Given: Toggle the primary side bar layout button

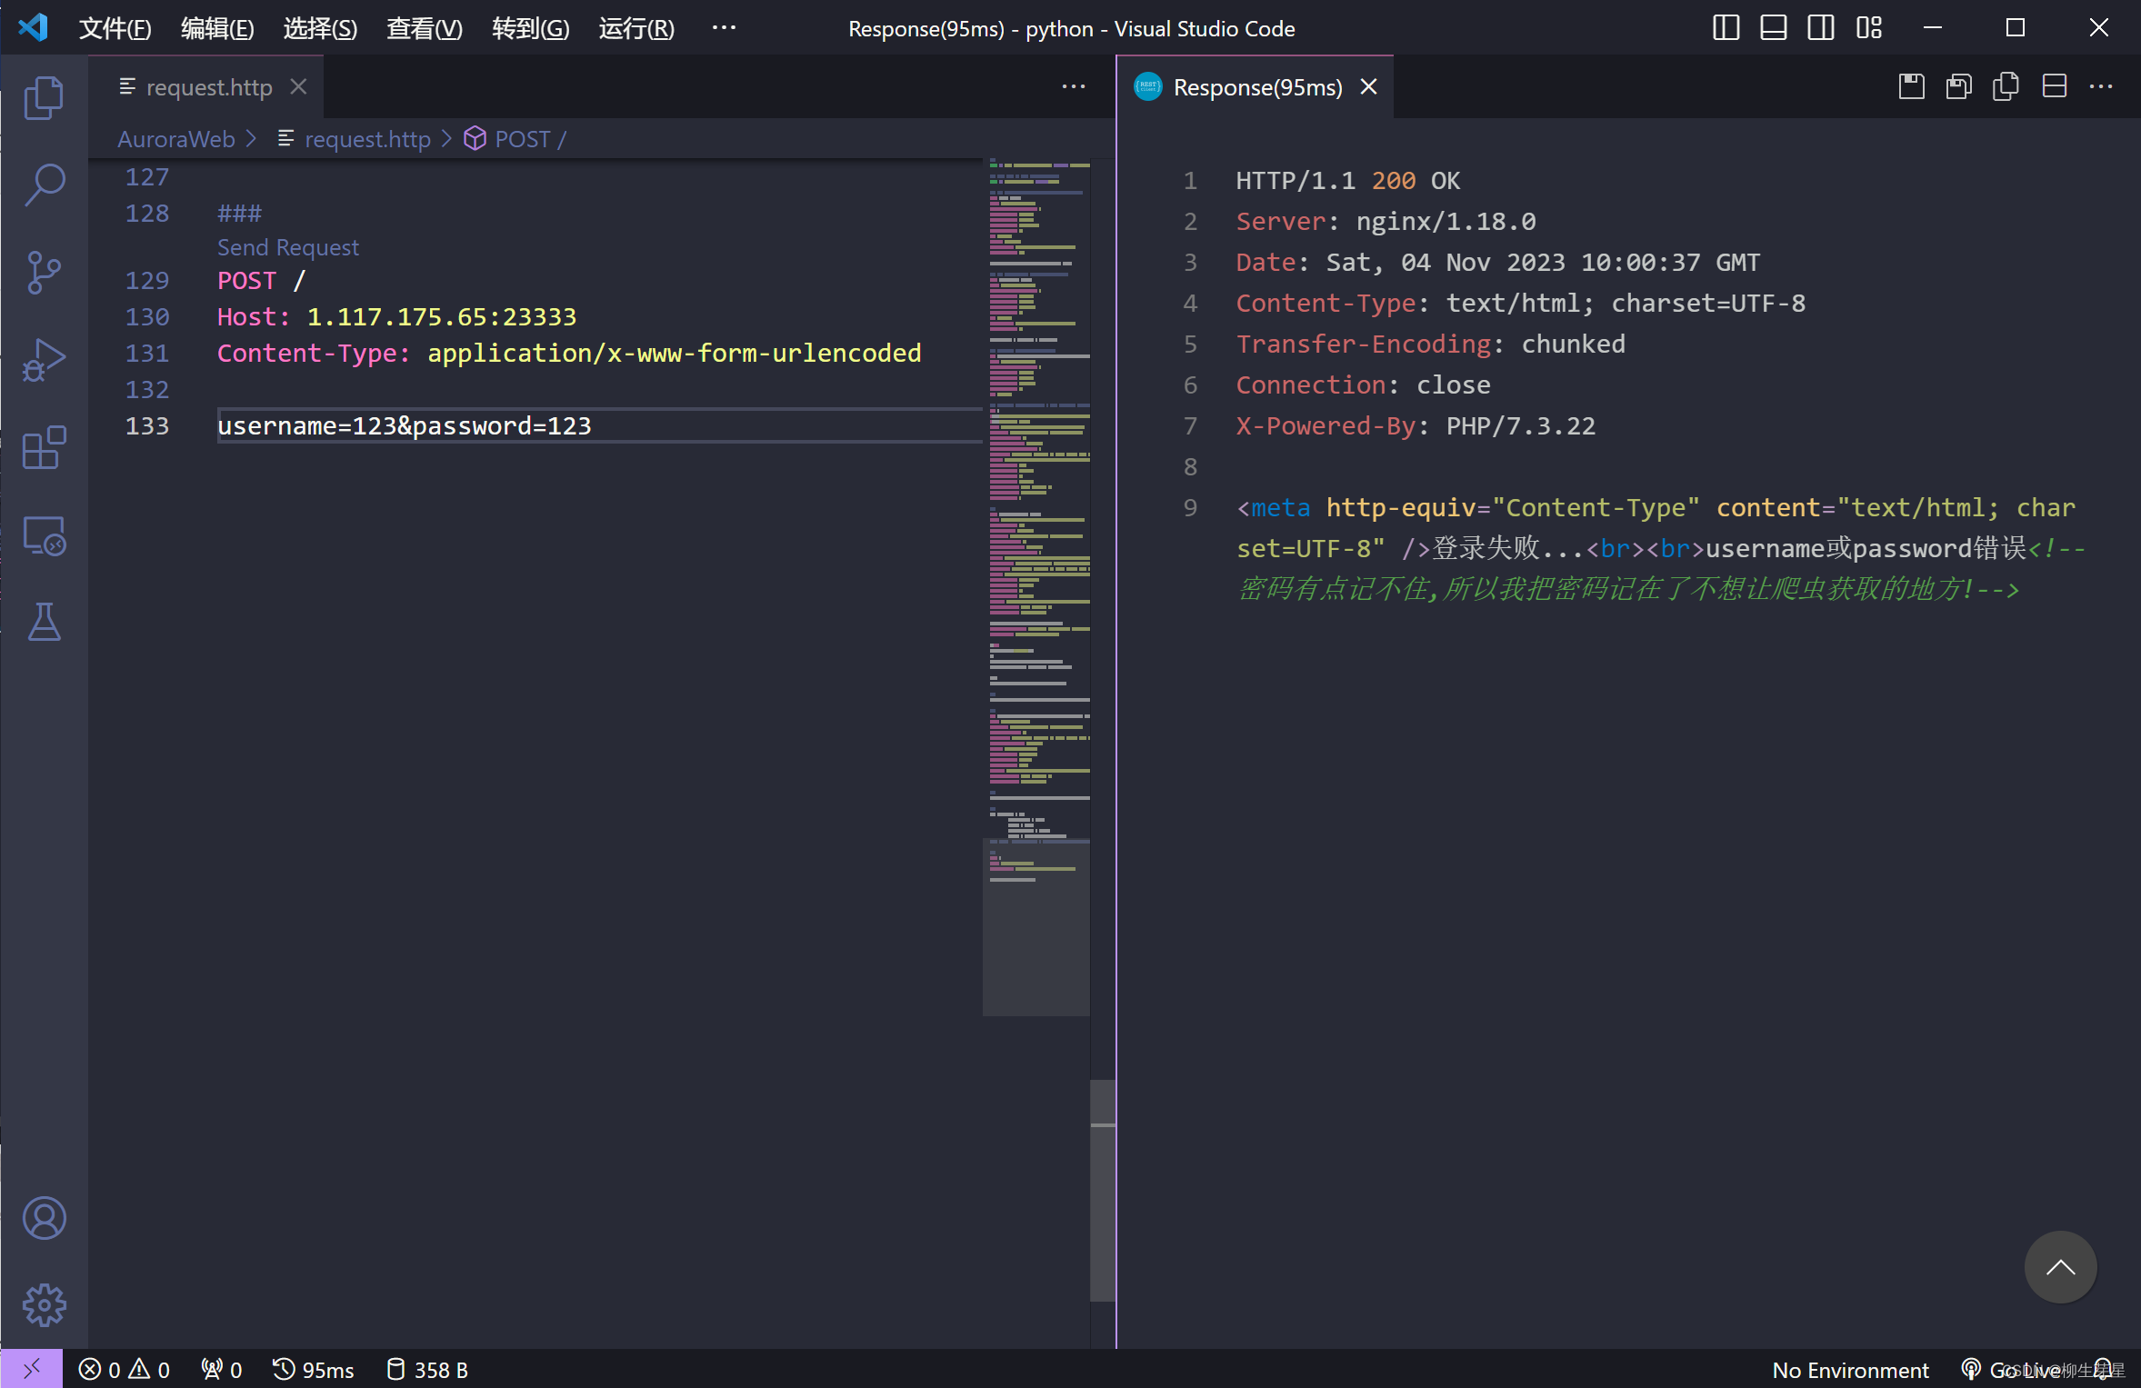Looking at the screenshot, I should coord(1726,28).
